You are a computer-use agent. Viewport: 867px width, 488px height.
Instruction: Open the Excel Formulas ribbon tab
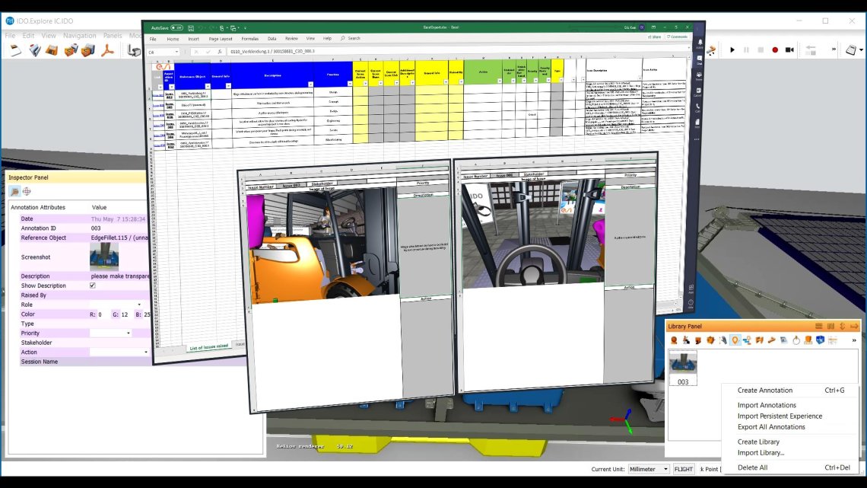click(x=250, y=39)
